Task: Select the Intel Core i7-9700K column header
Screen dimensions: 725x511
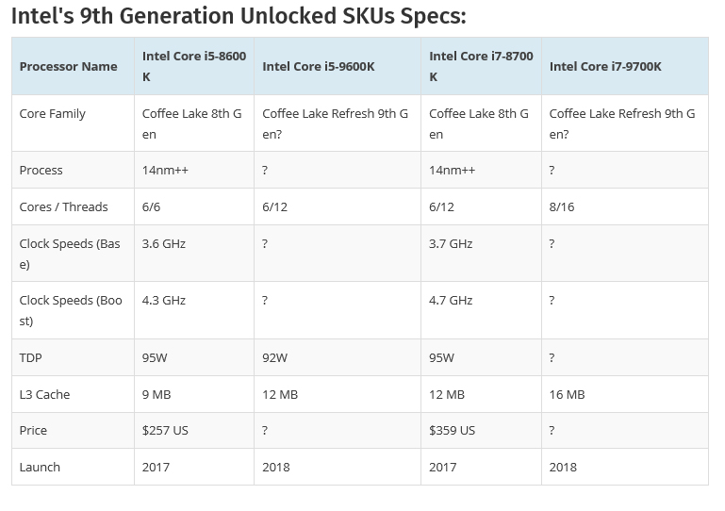Action: point(605,66)
